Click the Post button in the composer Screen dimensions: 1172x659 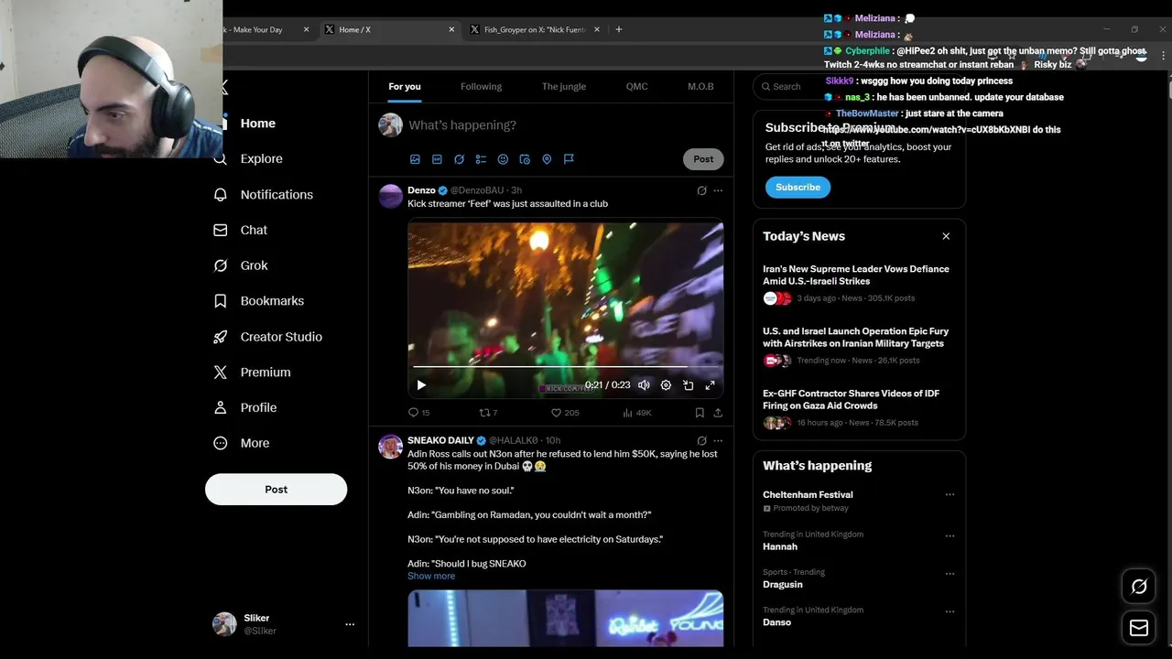pos(703,158)
